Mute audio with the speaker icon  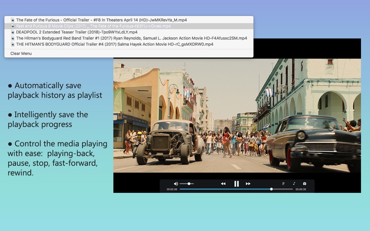(x=176, y=184)
